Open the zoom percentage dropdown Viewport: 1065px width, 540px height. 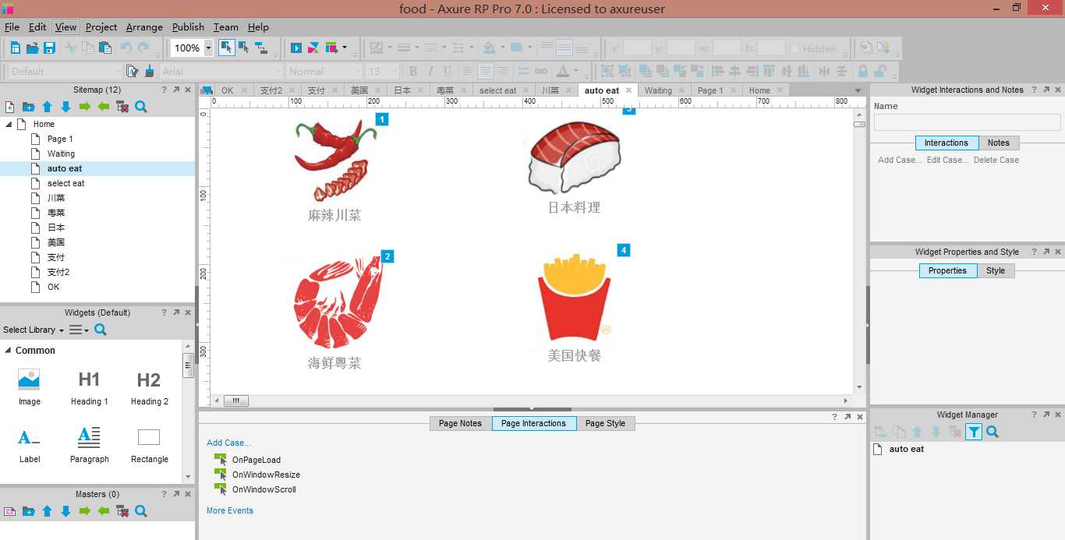coord(208,48)
